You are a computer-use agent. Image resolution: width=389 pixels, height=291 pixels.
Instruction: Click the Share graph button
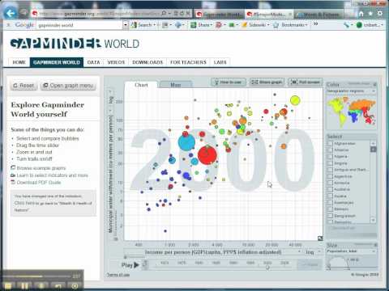tap(267, 82)
